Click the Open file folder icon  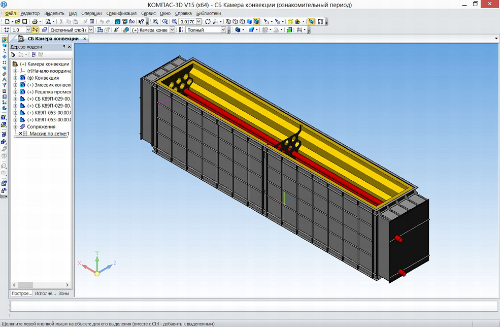(17, 22)
